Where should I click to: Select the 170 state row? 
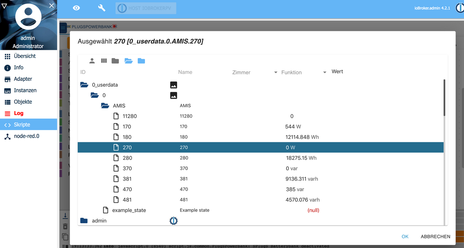tap(261, 127)
